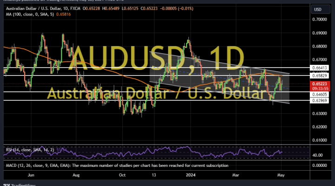Click the Jun label on time axis

coord(31,175)
